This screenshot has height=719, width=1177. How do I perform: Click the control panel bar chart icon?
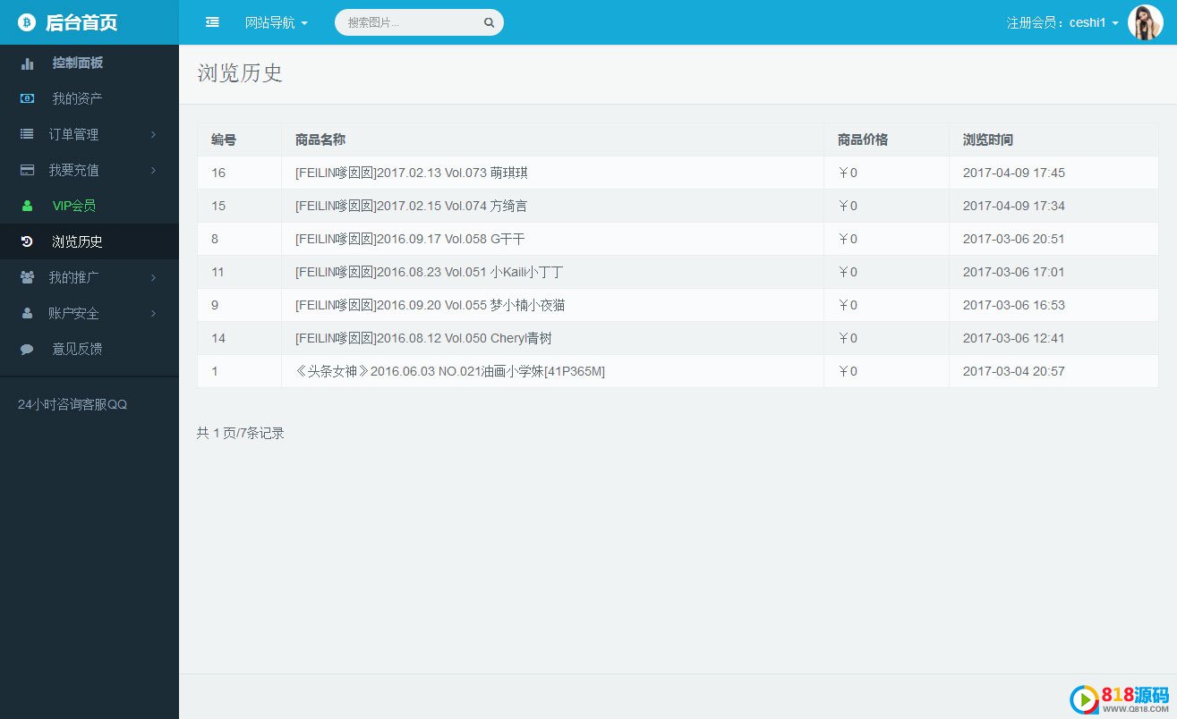tap(28, 63)
